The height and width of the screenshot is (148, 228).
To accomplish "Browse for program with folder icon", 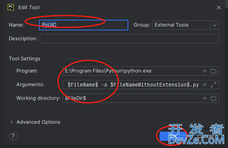I will click(213, 71).
